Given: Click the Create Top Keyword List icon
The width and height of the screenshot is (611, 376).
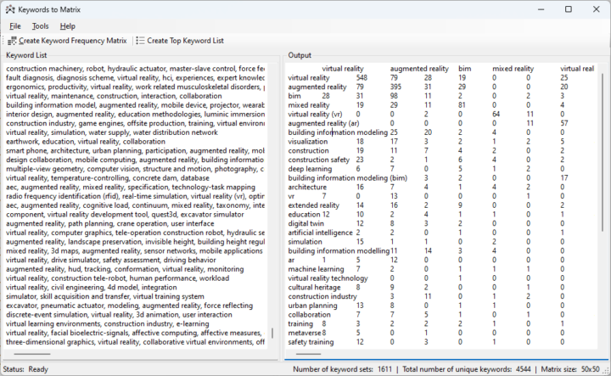Looking at the screenshot, I should 140,41.
